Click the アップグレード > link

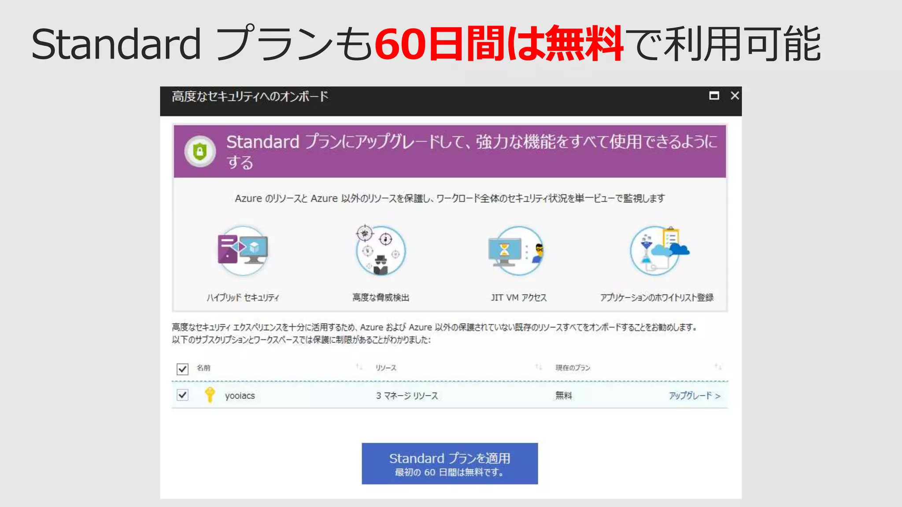[695, 396]
